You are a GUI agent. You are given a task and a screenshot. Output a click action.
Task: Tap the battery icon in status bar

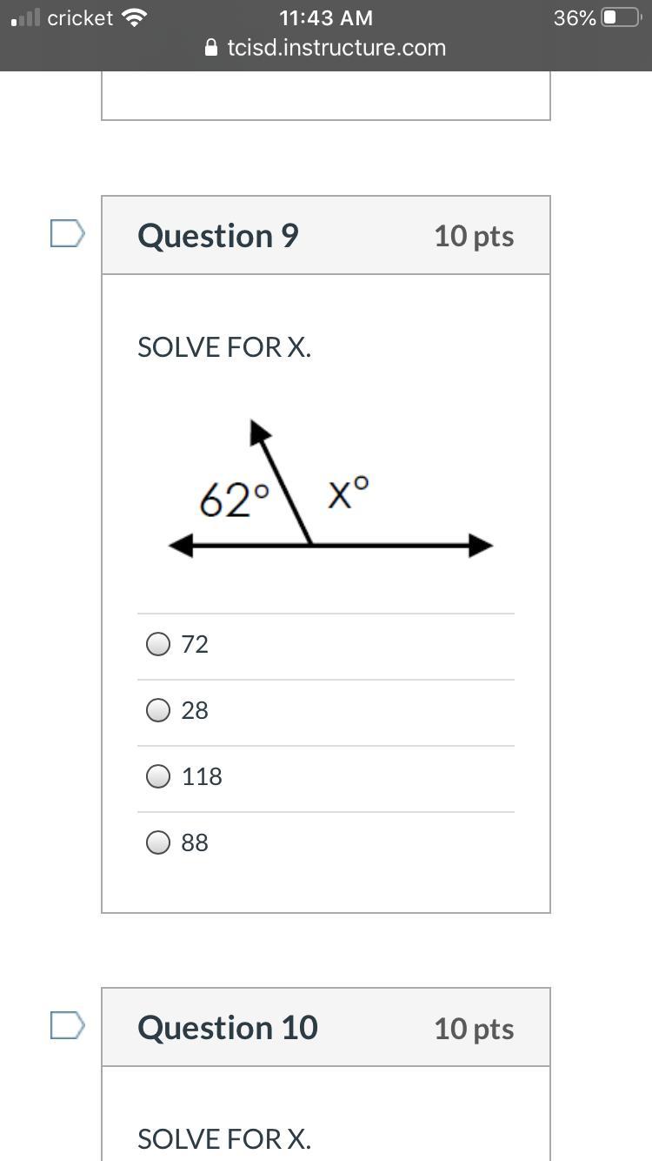coord(621,17)
